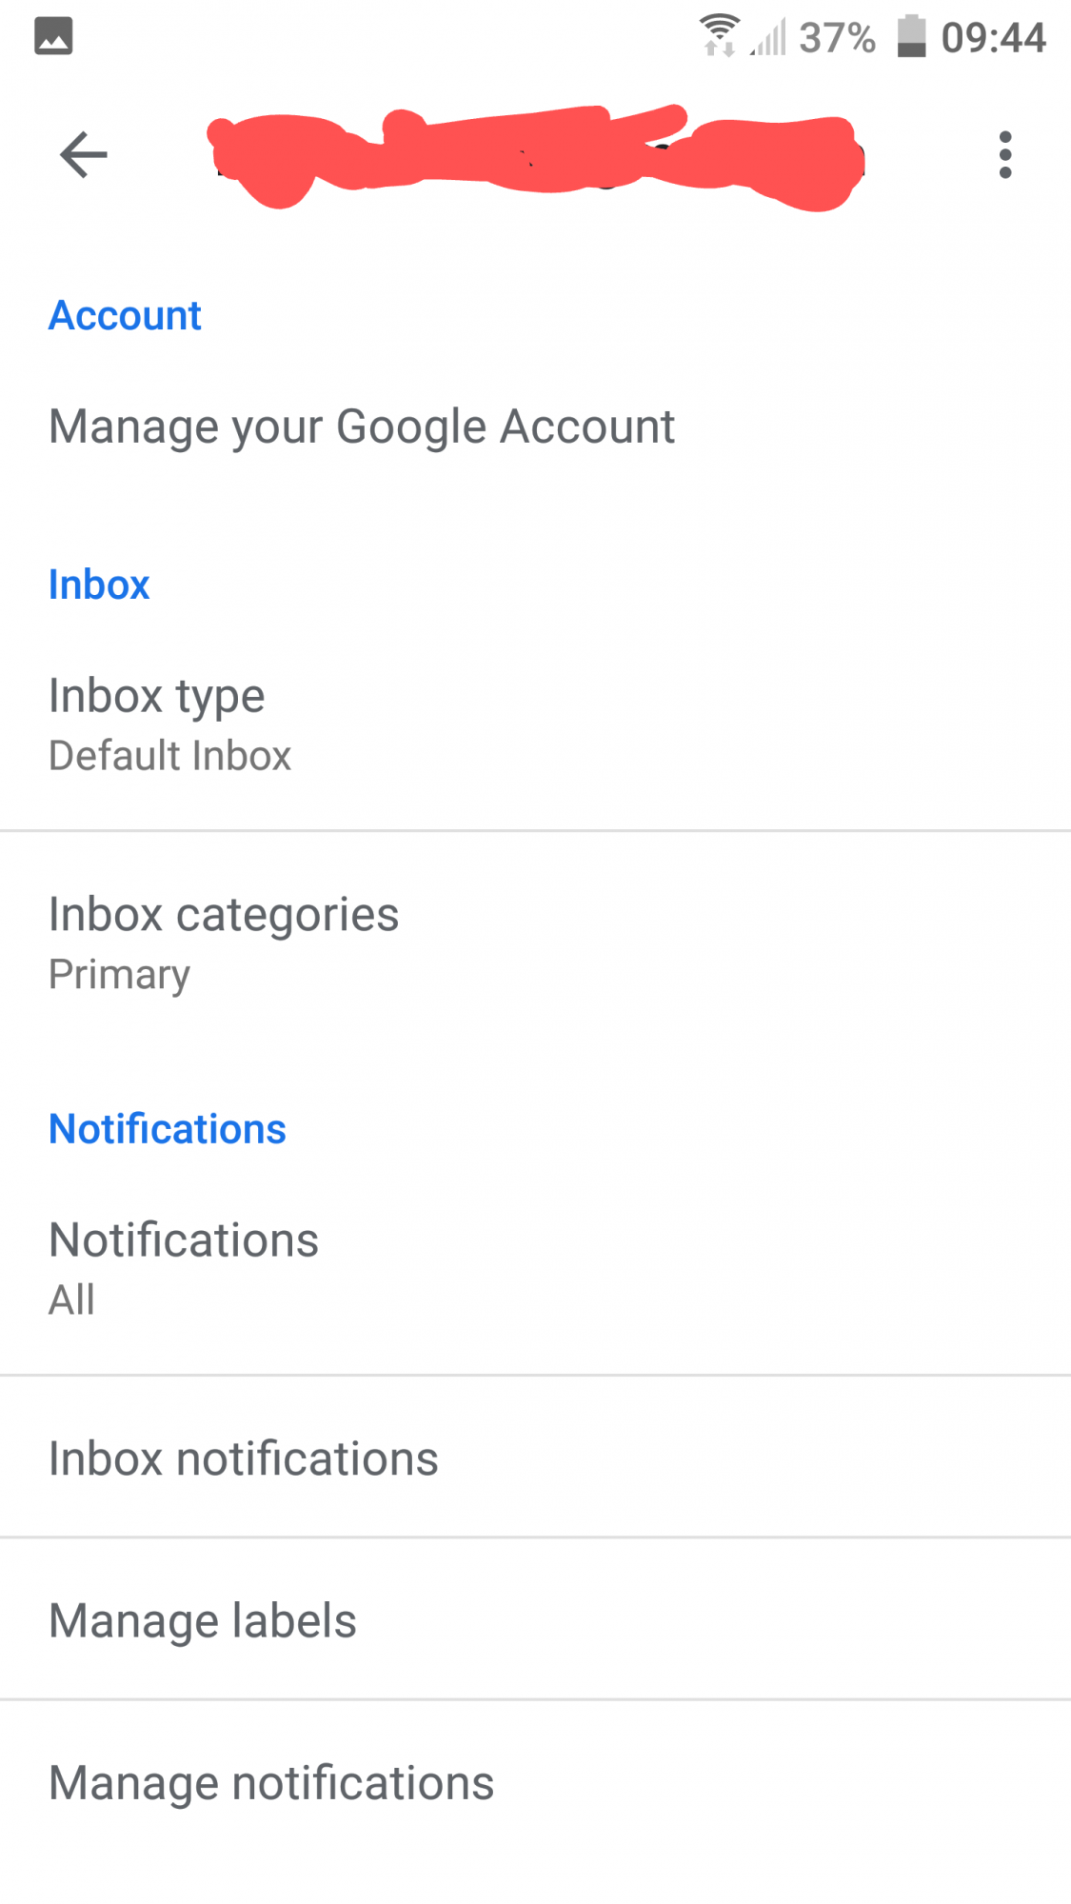Screen dimensions: 1071x1904
Task: Open Inbox categories setting
Action: point(535,942)
